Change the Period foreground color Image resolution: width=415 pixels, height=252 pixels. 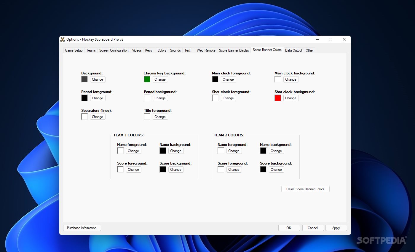(98, 98)
